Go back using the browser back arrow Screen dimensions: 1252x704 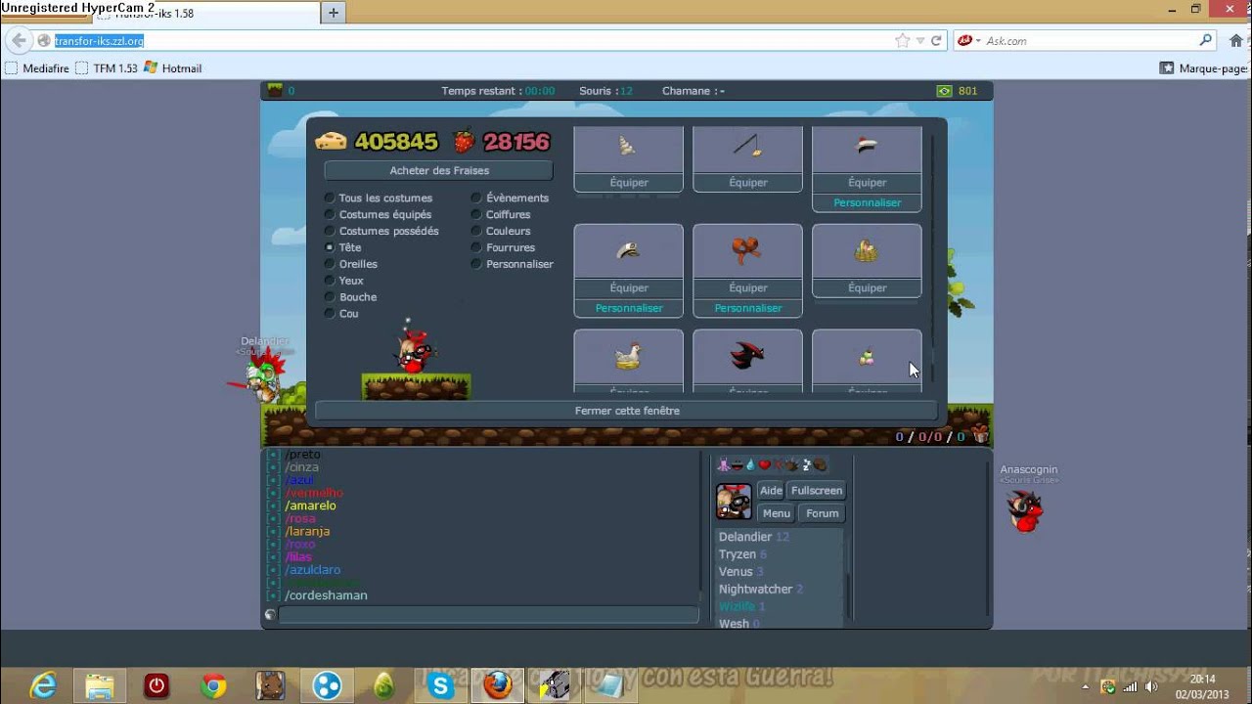[19, 41]
